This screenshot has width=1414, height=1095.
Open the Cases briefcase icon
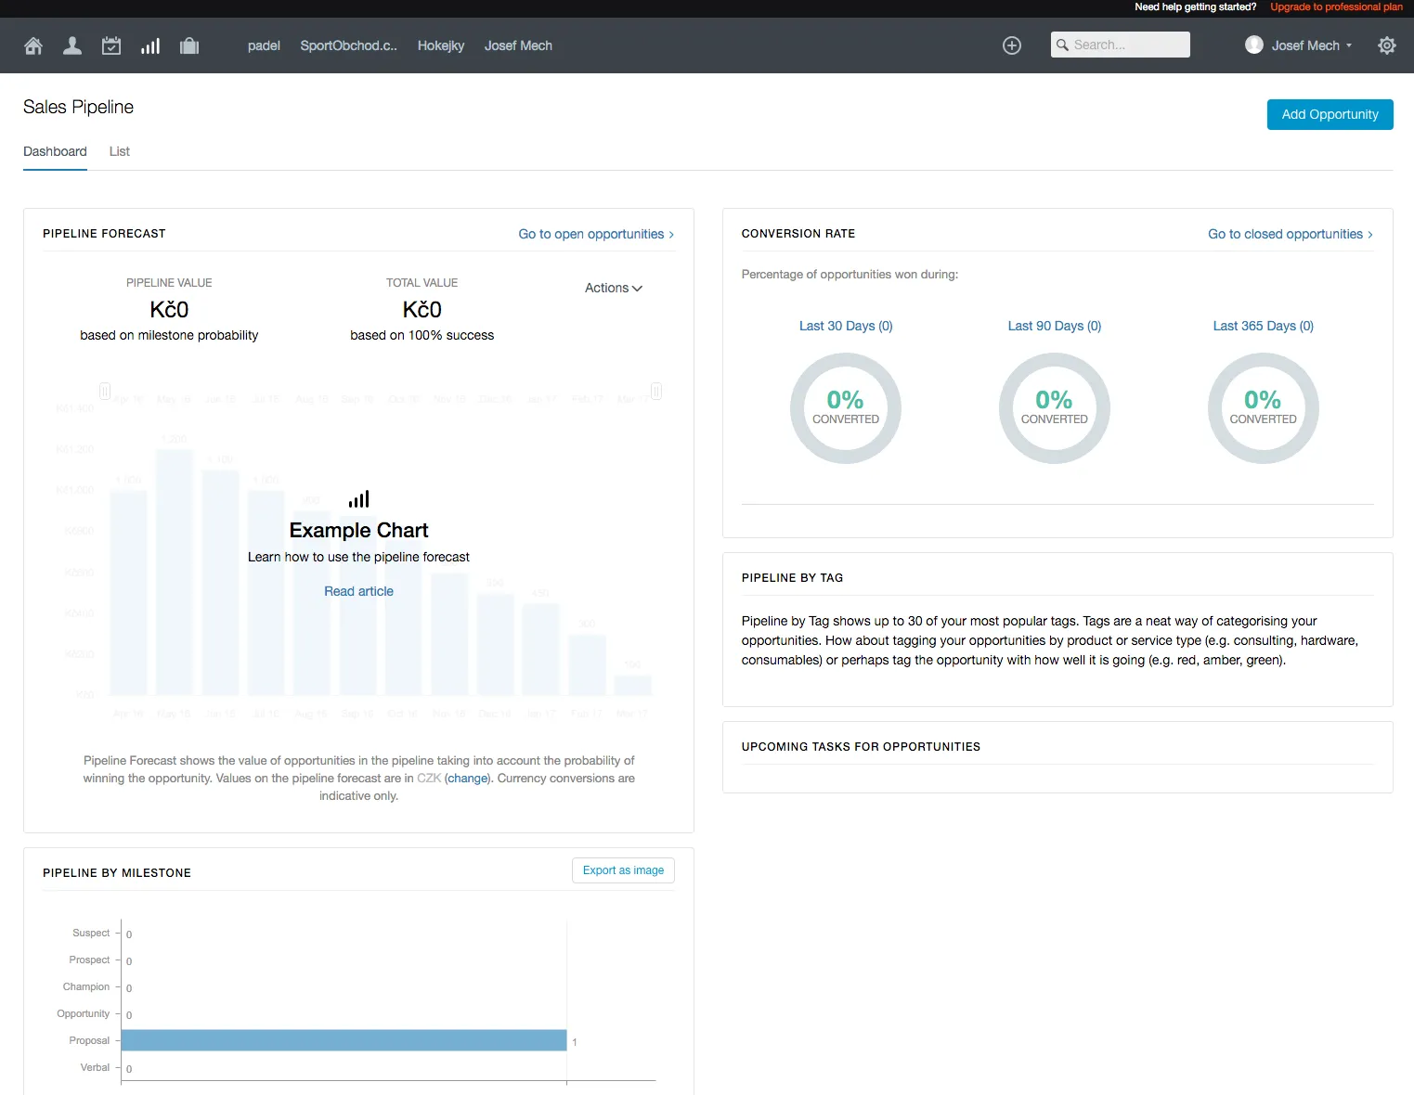pos(189,45)
